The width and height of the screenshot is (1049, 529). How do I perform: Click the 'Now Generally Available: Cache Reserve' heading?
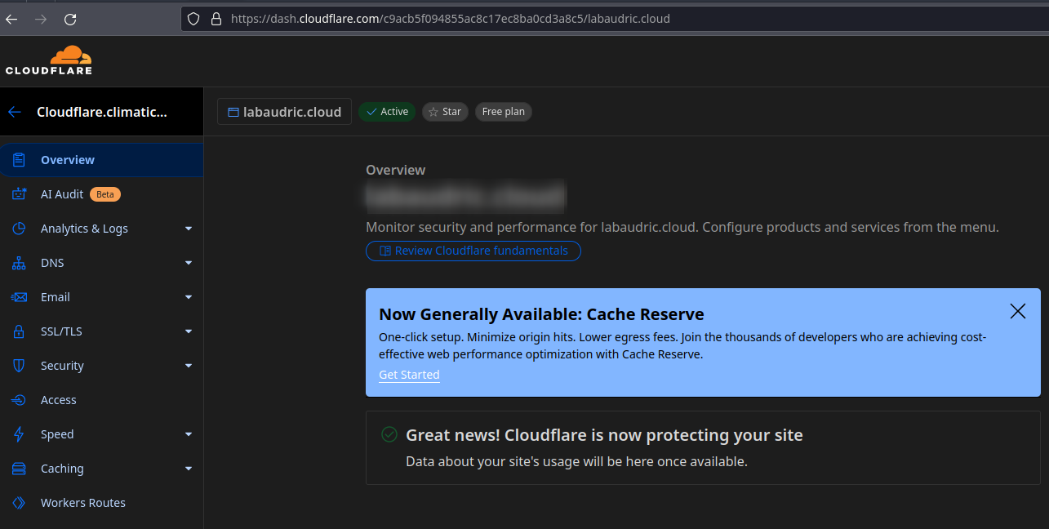[541, 314]
